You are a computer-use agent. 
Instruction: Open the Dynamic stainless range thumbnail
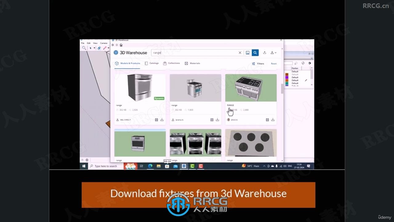(140, 88)
